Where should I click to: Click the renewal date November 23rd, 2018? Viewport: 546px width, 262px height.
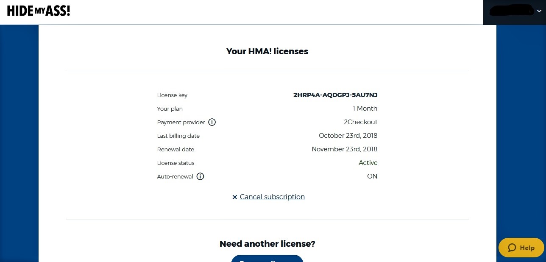(x=345, y=149)
